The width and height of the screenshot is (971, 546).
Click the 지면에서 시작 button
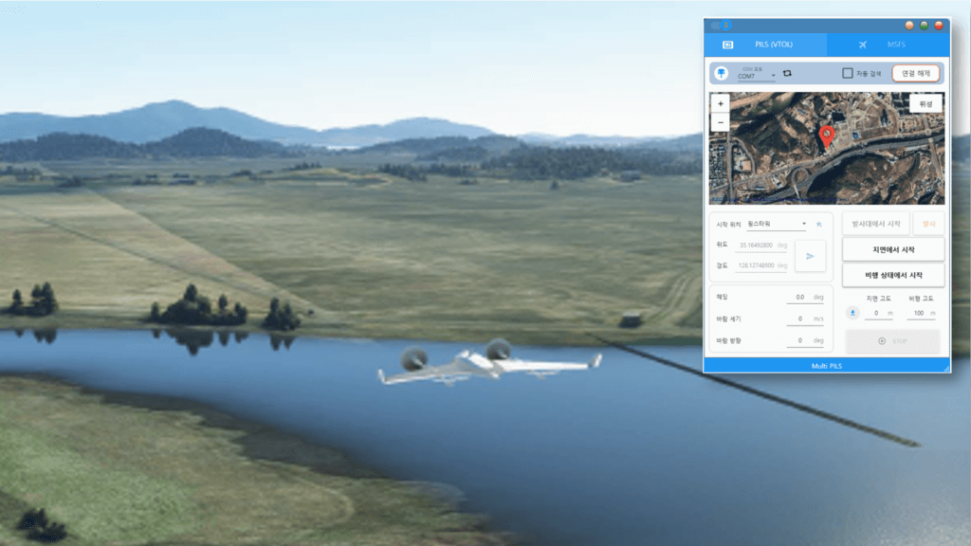tap(892, 249)
